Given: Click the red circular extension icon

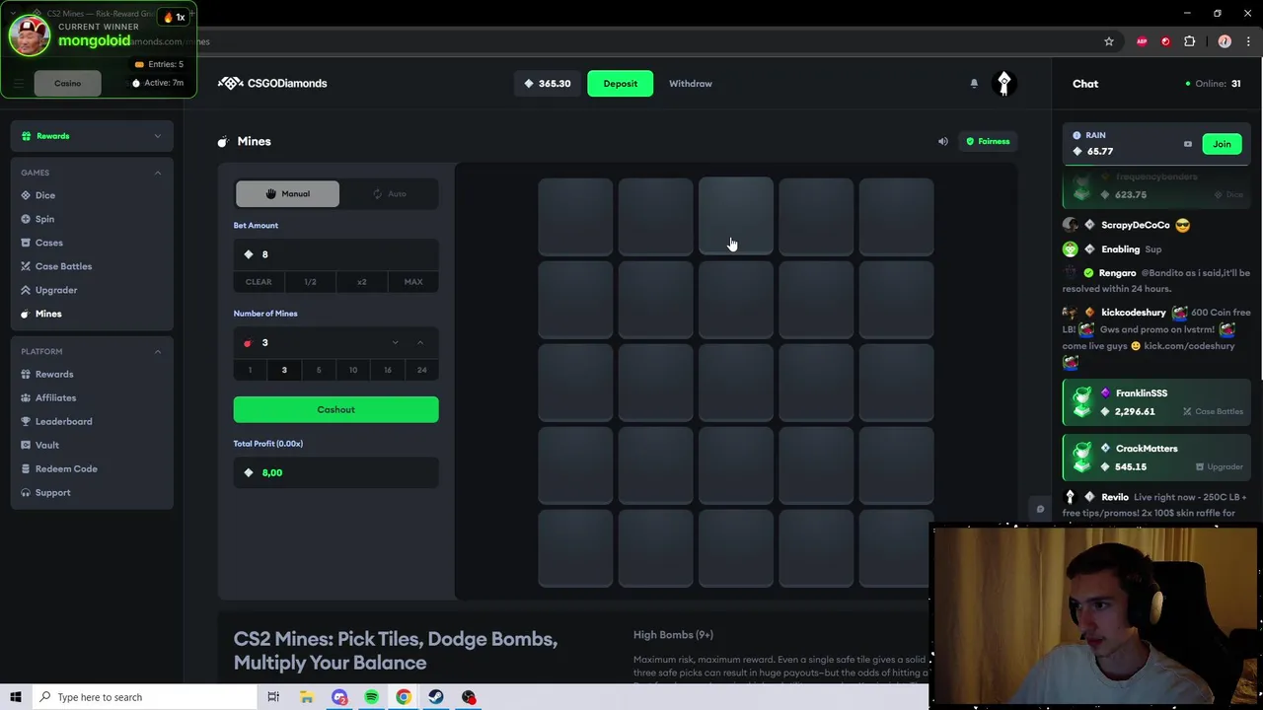Looking at the screenshot, I should point(1165,41).
